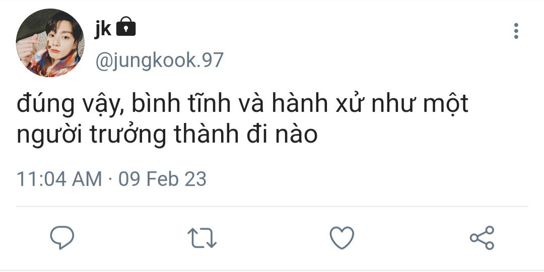
Task: Click the 11:04 AM timestamp
Action: (59, 179)
